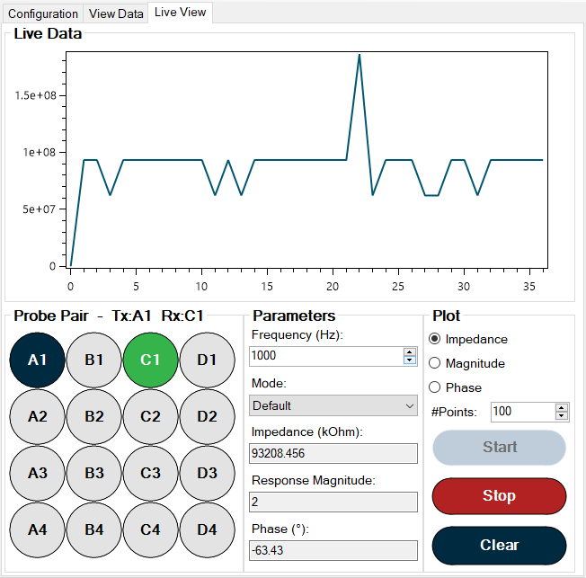Choose probe D1 in the probe pair grid

click(207, 360)
